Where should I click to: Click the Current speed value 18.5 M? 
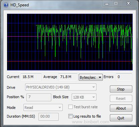(31, 77)
